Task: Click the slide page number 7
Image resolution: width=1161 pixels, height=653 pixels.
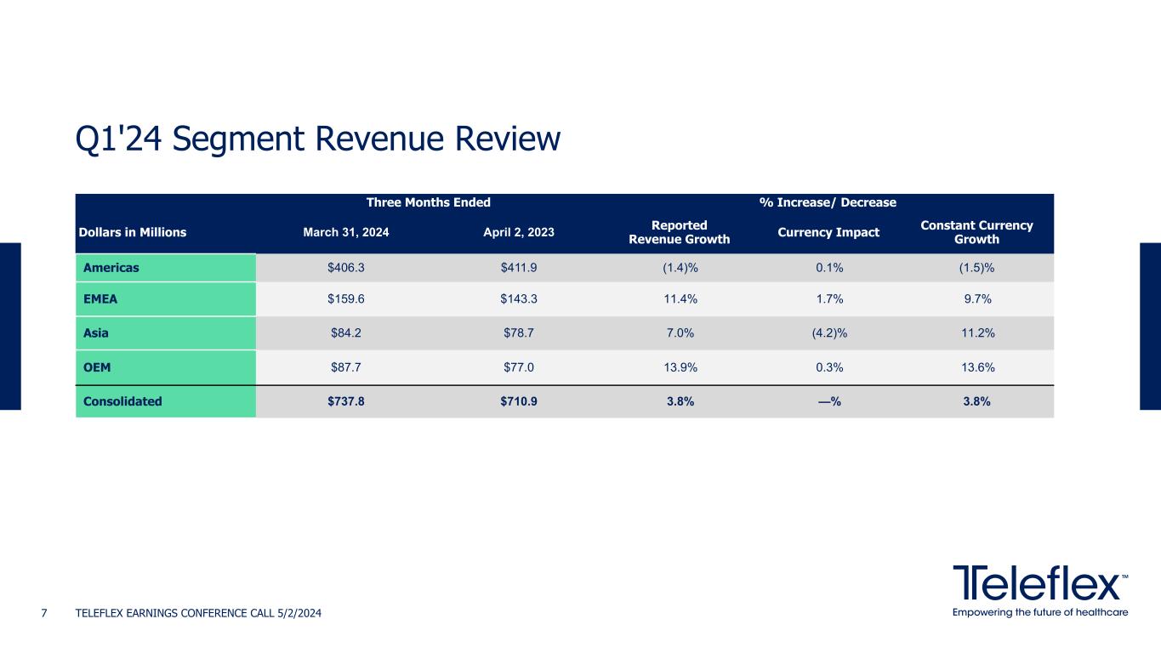Action: tap(45, 613)
